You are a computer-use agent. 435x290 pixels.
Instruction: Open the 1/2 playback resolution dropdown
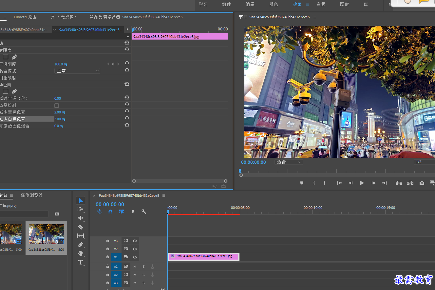click(425, 162)
